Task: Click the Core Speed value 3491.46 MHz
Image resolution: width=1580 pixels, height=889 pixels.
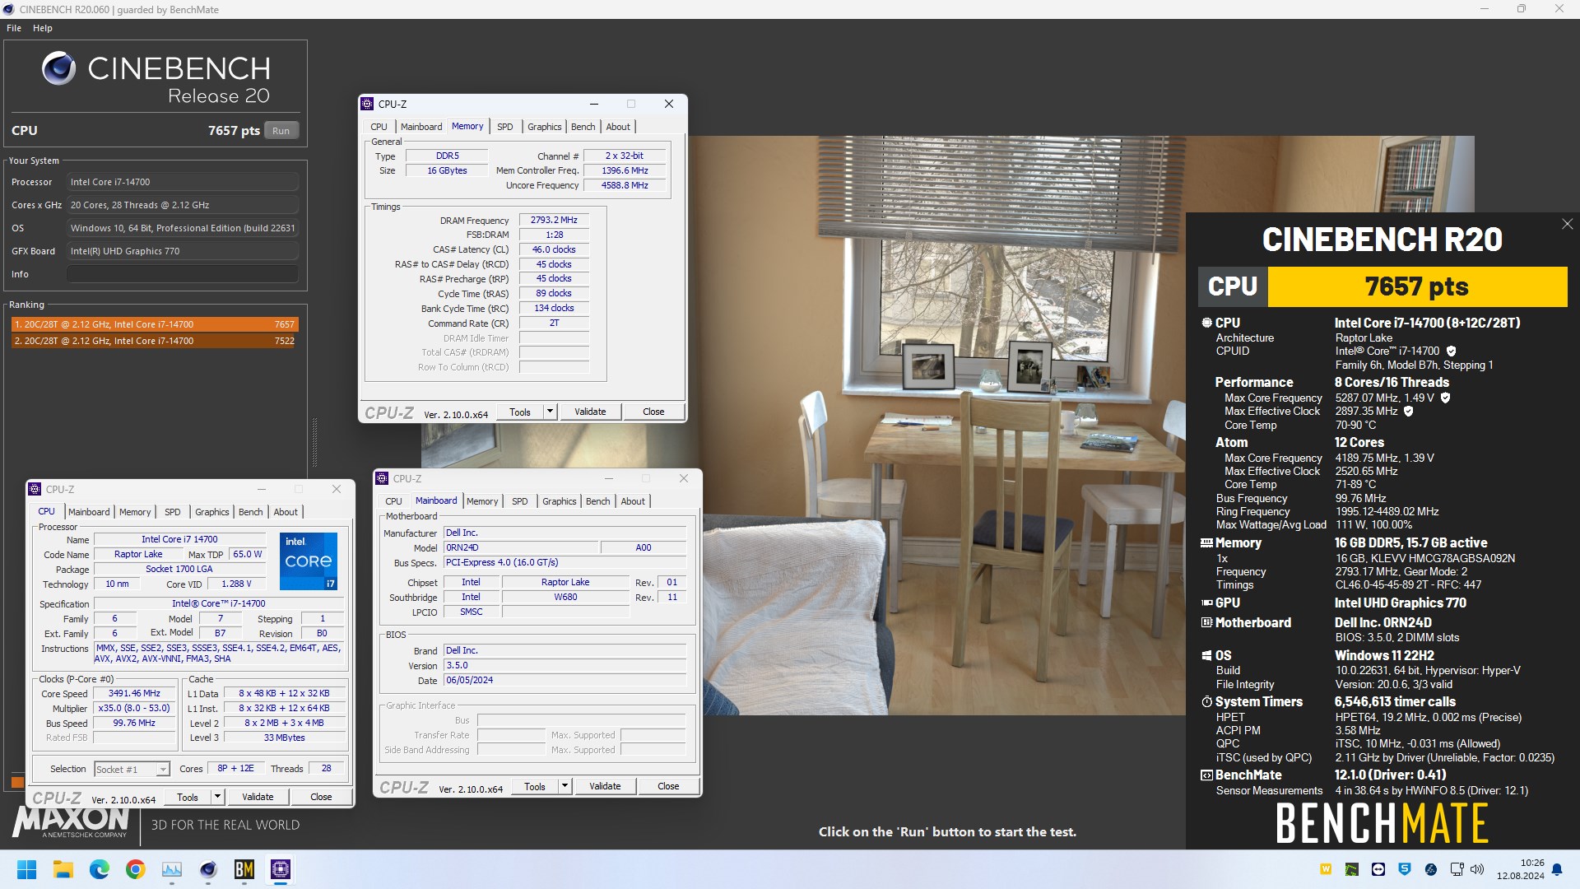Action: (x=134, y=693)
